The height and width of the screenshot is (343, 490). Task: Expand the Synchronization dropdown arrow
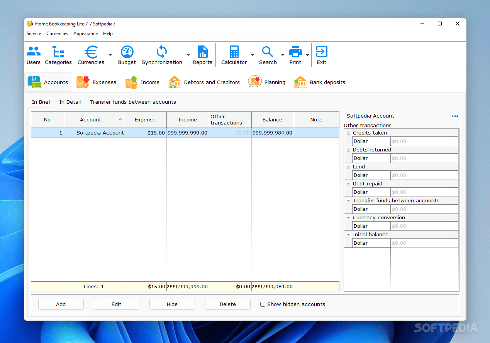click(188, 55)
